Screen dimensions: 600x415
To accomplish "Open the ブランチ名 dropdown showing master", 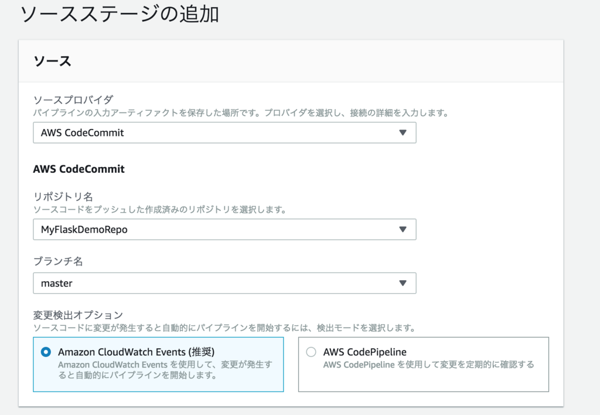I will coord(224,283).
